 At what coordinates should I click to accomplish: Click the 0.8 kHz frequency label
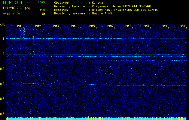[2, 84]
